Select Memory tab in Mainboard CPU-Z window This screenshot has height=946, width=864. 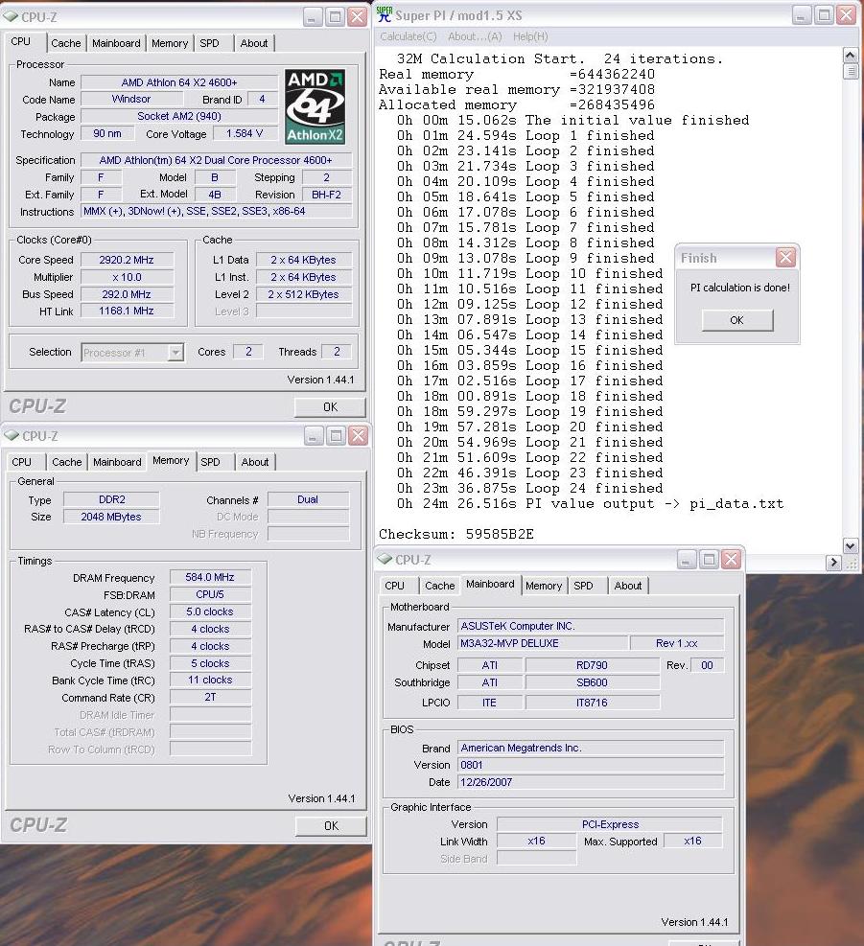tap(544, 586)
